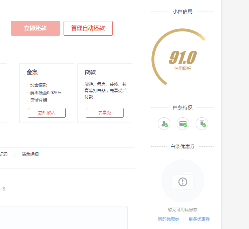Click the no-coupon exclamation folder icon

pos(183,181)
